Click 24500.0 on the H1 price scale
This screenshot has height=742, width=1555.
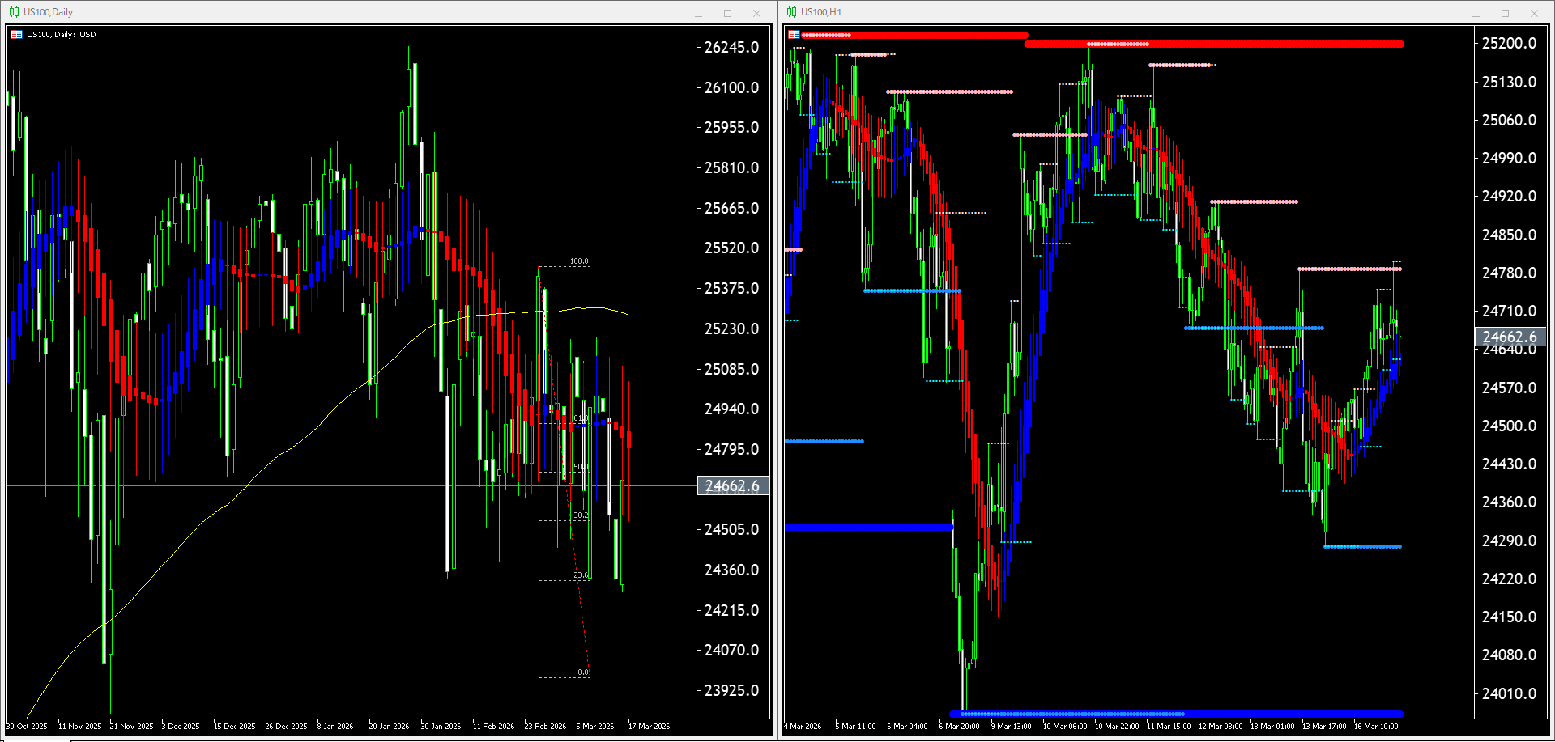tap(1509, 426)
